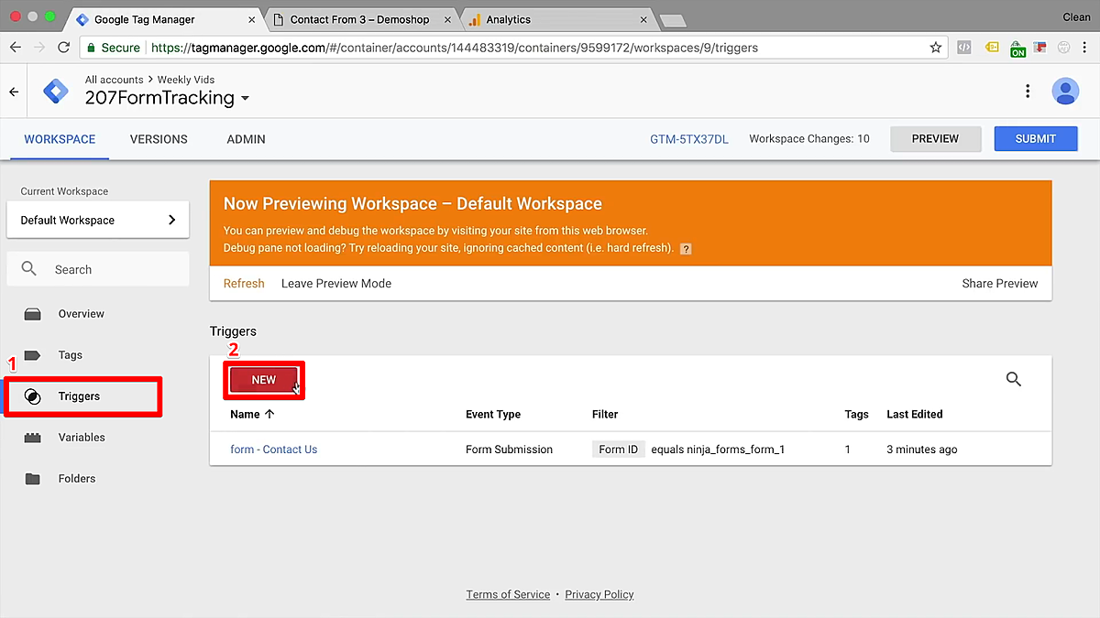The width and height of the screenshot is (1100, 618).
Task: Click the Triggers sidebar icon
Action: tap(33, 396)
